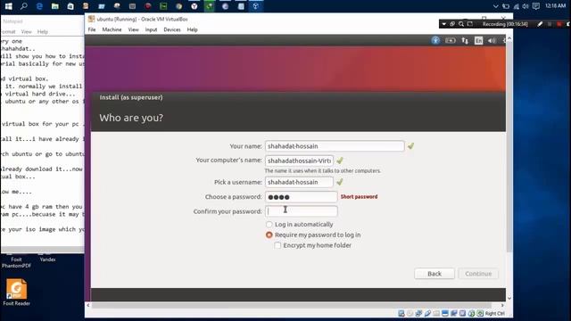Open the VirtualBox View menu
Screen dimensions: 571x321
pyautogui.click(x=133, y=29)
